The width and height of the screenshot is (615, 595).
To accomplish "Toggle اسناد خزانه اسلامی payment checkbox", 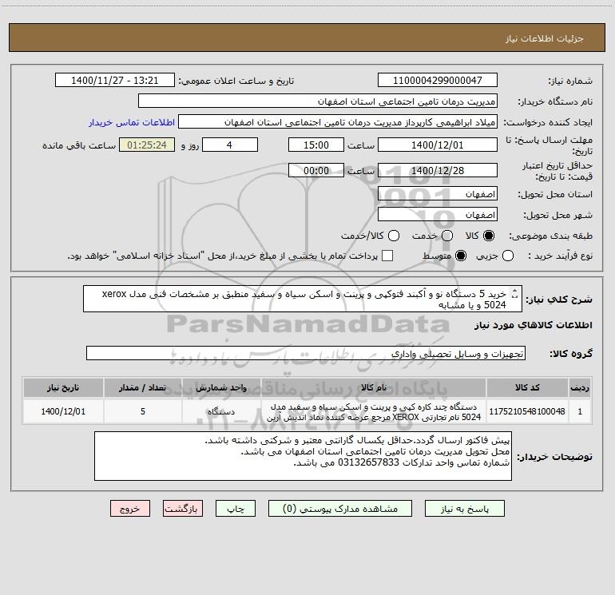I will tap(387, 256).
